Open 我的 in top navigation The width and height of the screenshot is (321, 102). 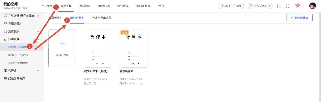click(161, 6)
